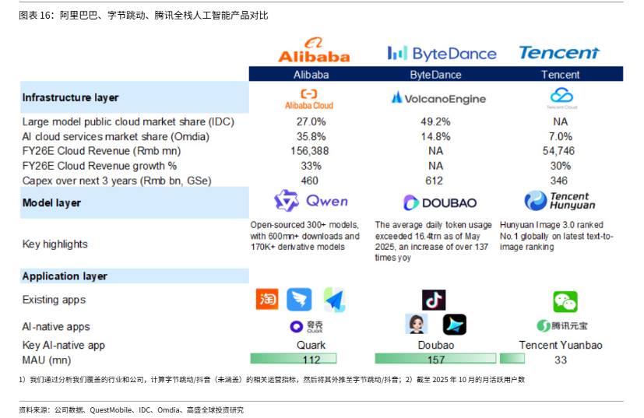644x418 pixels.
Task: Click the green WeChat app icon
Action: click(x=565, y=301)
